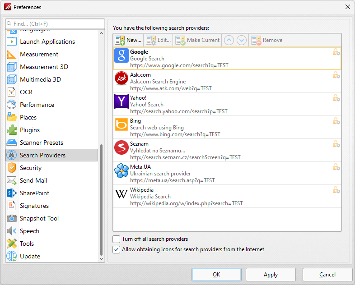The image size is (355, 285).
Task: Click the lock icon in the Google row
Action: 336,52
